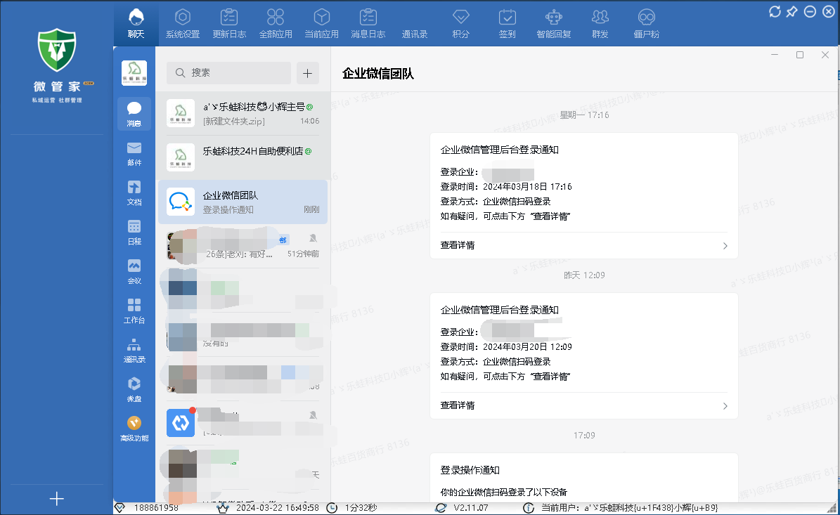Screen dimensions: 840x515
Task: Open chat 乐蛙科技24H自助便利店
Action: coord(243,157)
